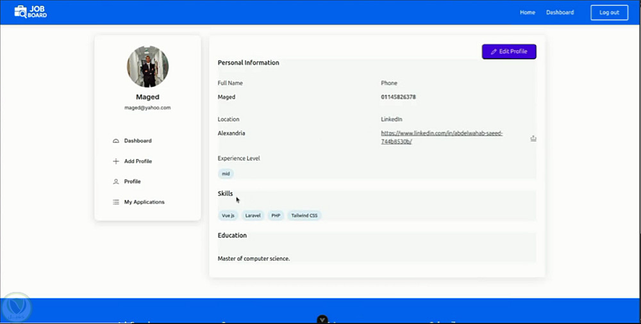This screenshot has width=641, height=324.
Task: Click the person icon beside Profile
Action: 115,181
